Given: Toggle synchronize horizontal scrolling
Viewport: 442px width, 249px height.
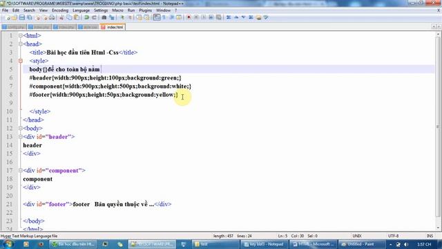Looking at the screenshot, I should tap(146, 17).
